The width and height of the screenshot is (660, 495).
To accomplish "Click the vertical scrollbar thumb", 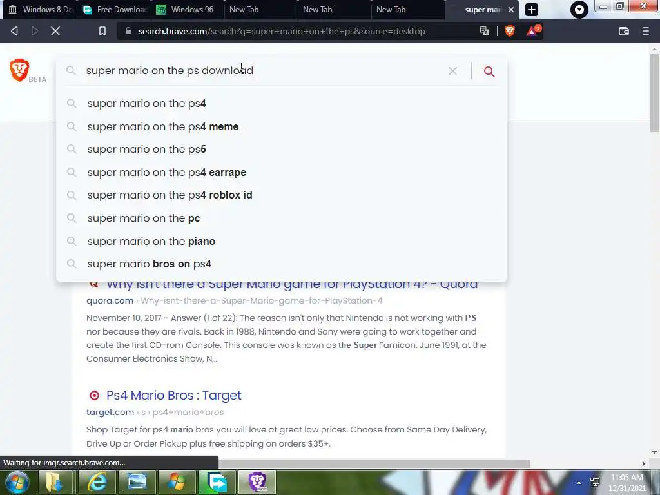I will click(x=655, y=93).
